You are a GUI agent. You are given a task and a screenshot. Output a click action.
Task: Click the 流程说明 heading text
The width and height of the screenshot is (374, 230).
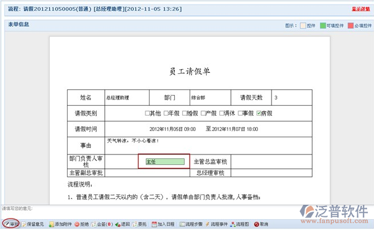80,184
